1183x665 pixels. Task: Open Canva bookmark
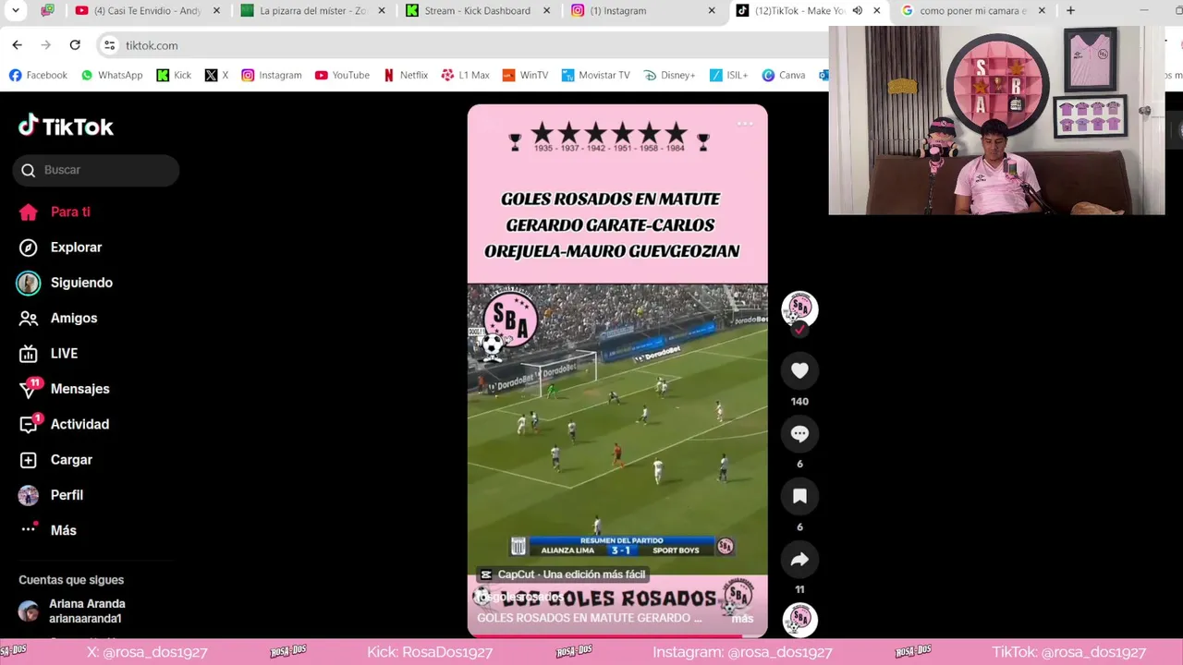tap(784, 75)
